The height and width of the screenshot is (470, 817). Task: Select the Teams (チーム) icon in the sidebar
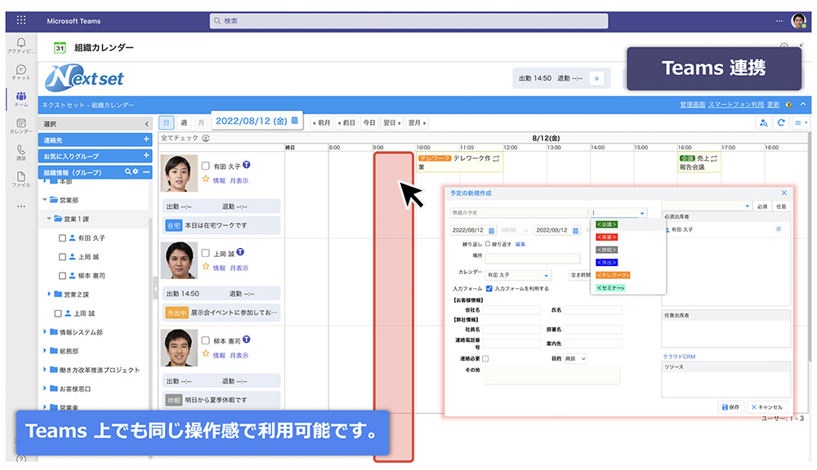21,99
